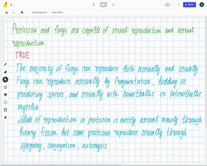Activate the Laser pointer tool
The image size is (207, 166).
(x=6, y=118)
